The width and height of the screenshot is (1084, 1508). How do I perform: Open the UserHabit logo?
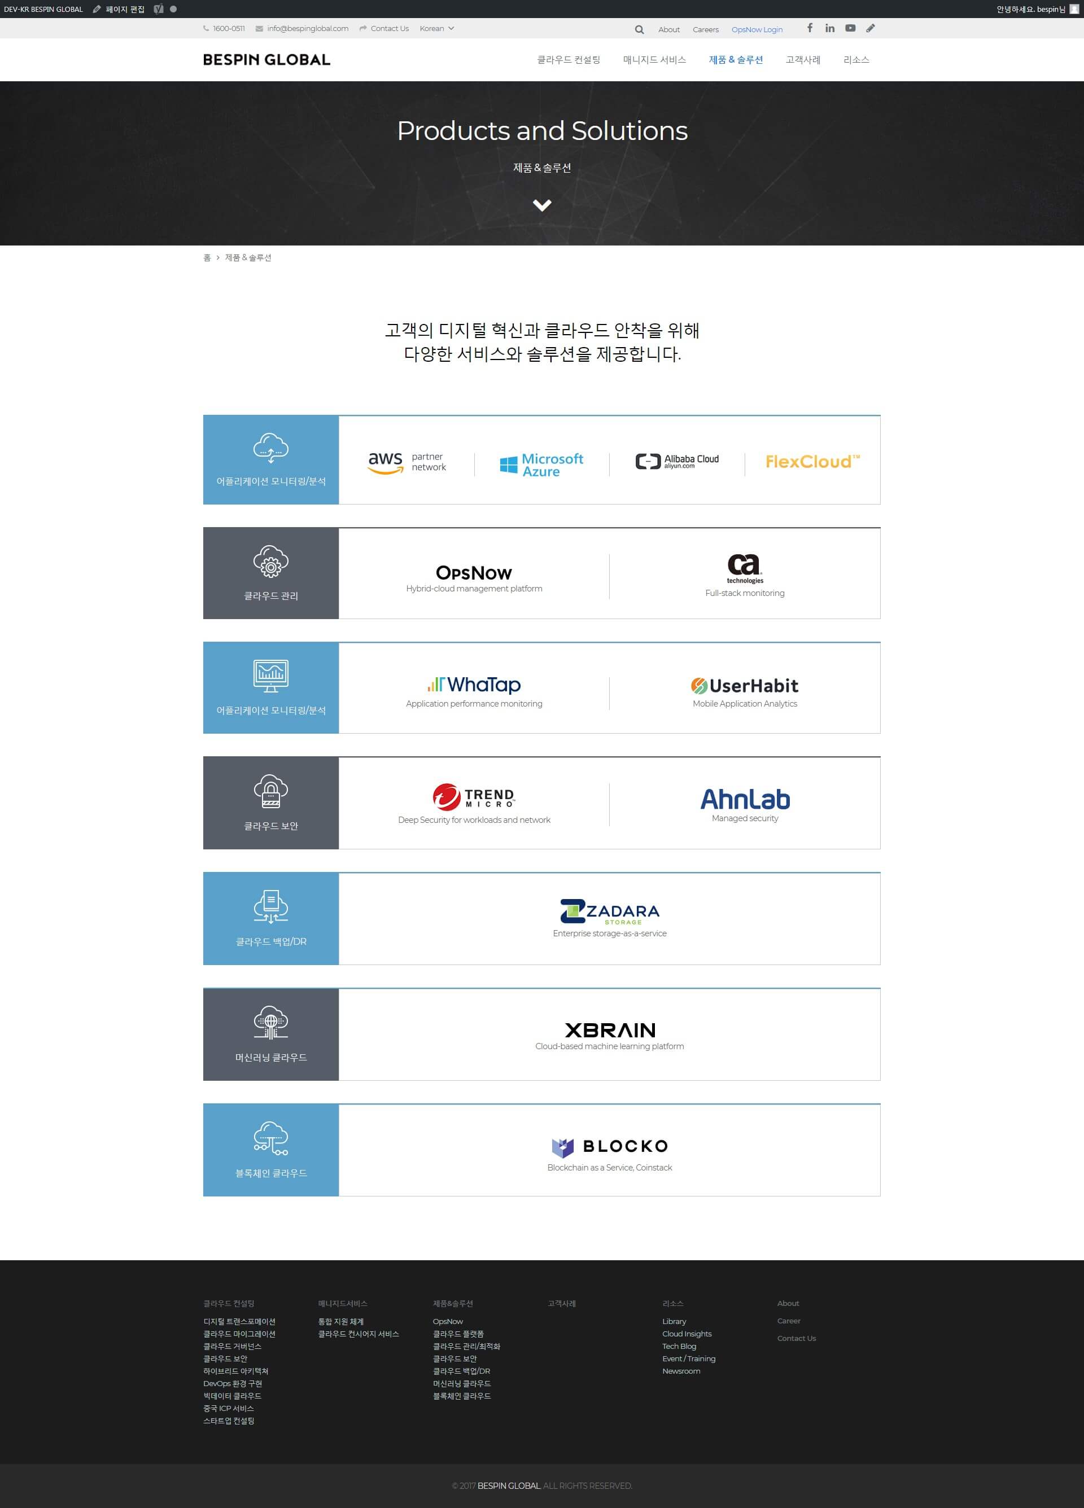[745, 686]
